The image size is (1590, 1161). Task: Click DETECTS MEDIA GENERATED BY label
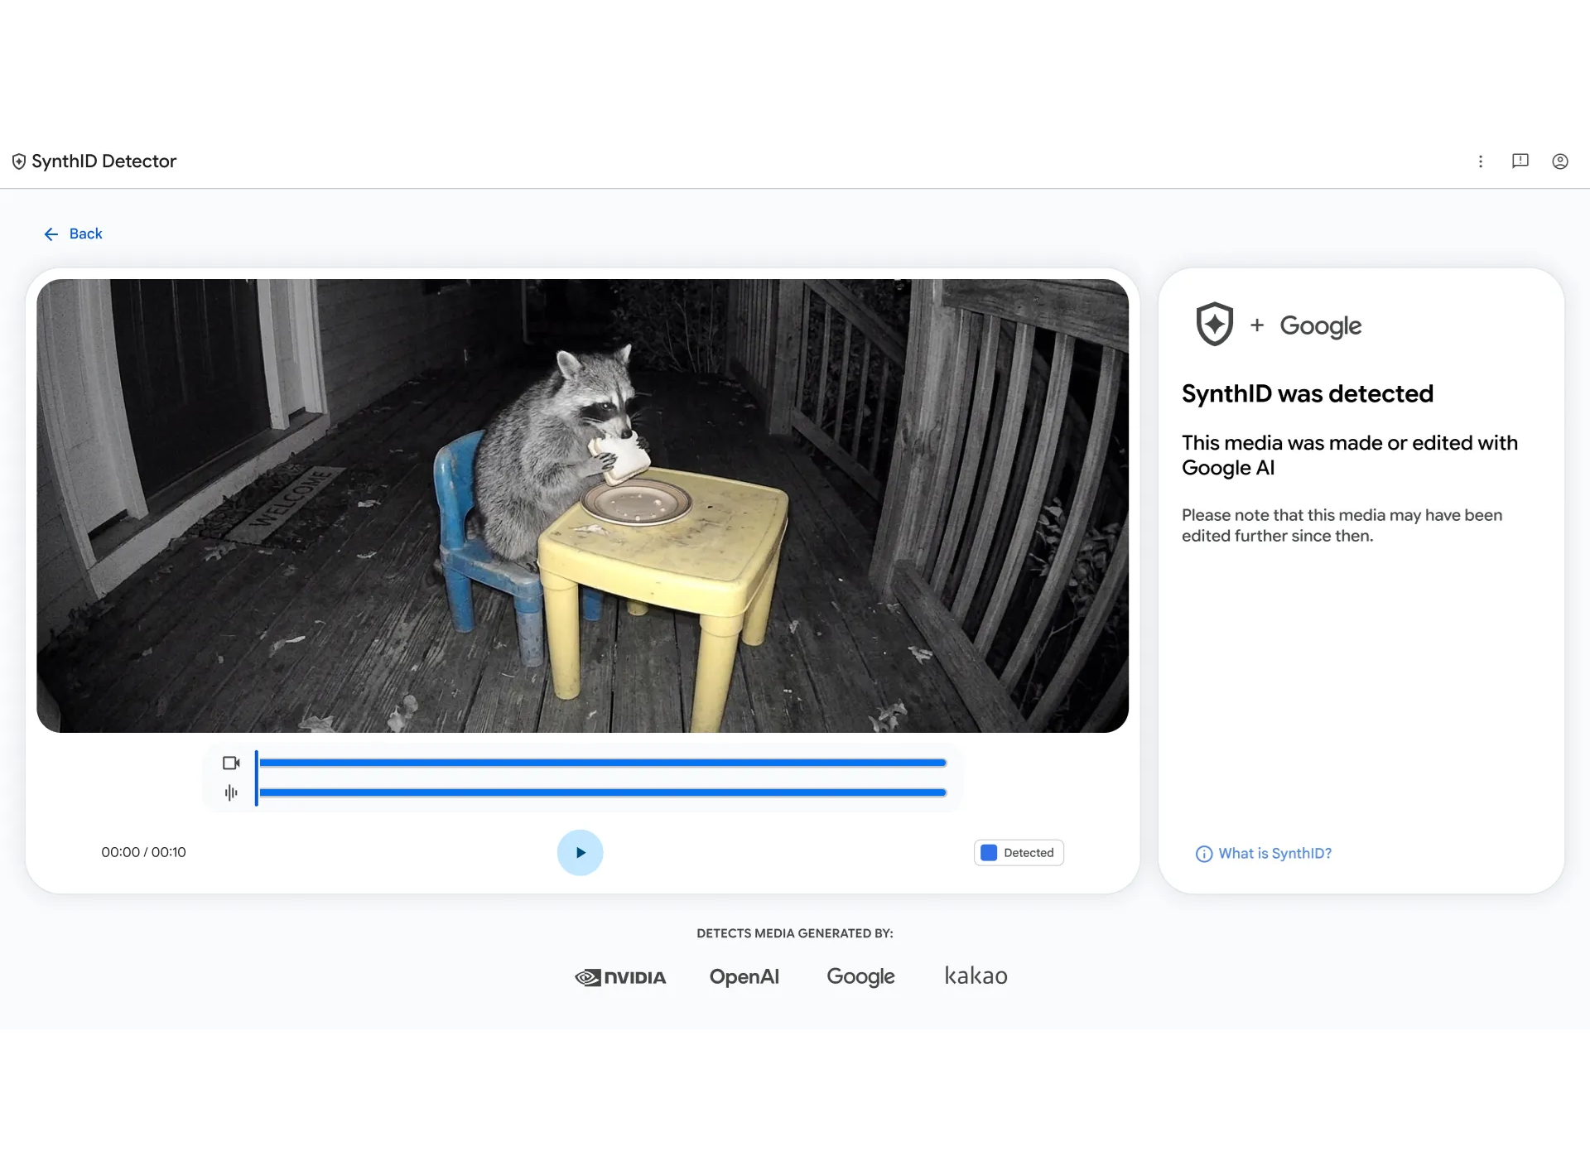click(x=795, y=933)
